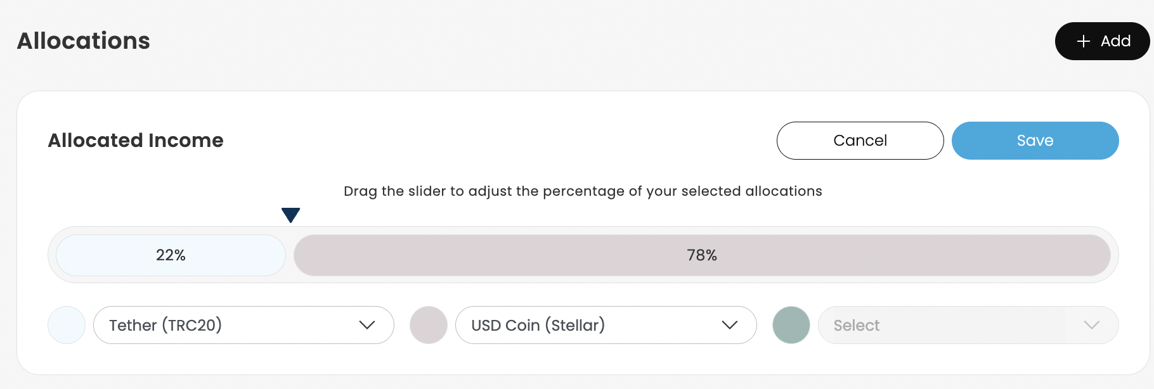The height and width of the screenshot is (389, 1154).
Task: Open the Tether (TRC20) dropdown
Action: click(x=228, y=325)
